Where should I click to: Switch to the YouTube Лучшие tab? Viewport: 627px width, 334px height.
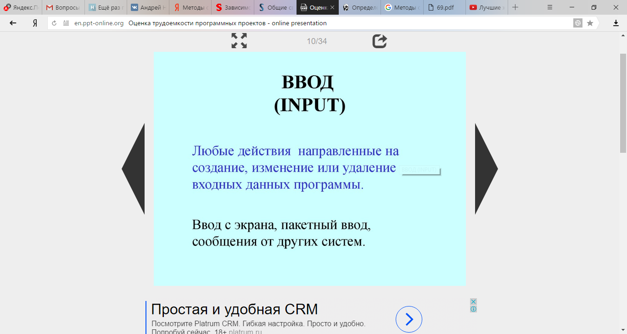(487, 7)
